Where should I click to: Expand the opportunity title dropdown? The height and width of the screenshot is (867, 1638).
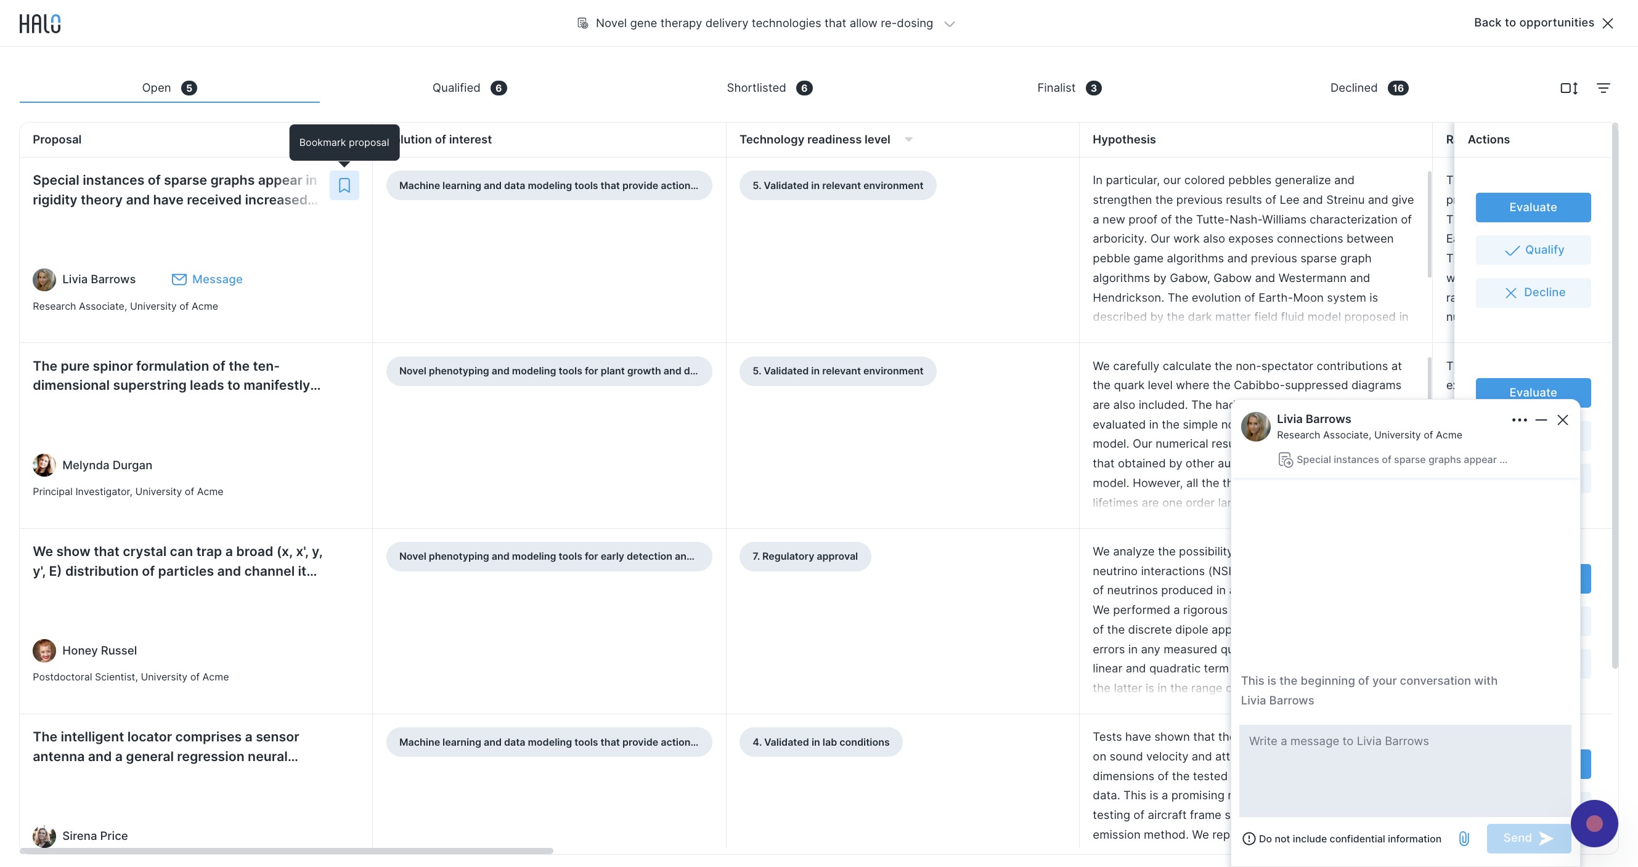click(x=950, y=24)
